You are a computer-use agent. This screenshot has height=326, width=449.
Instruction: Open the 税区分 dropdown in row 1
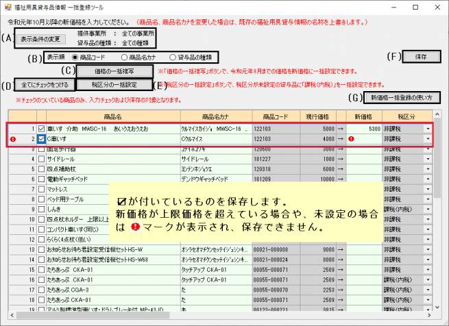click(x=428, y=128)
